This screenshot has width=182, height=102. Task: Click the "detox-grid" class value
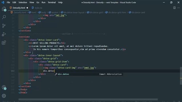[x=49, y=59]
